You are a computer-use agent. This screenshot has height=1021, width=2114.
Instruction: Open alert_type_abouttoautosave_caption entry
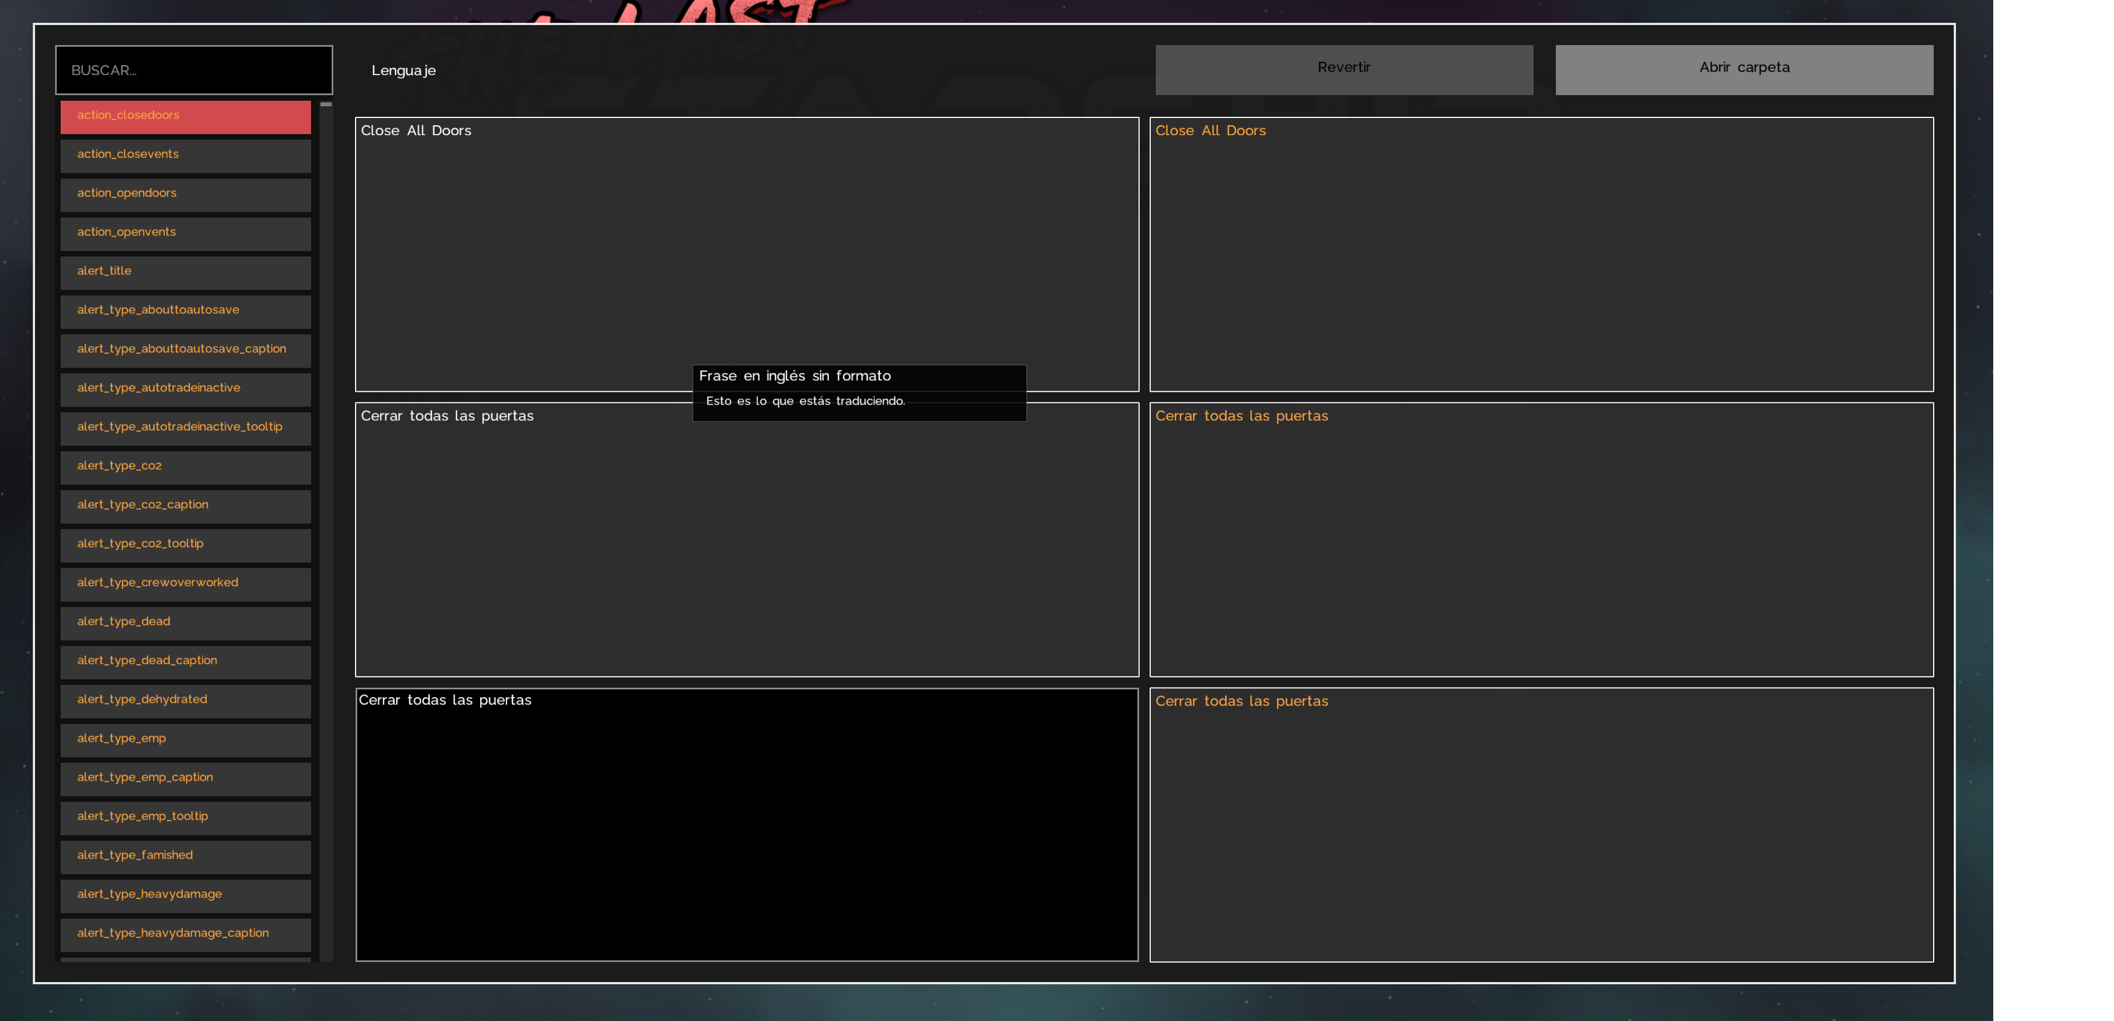point(185,349)
